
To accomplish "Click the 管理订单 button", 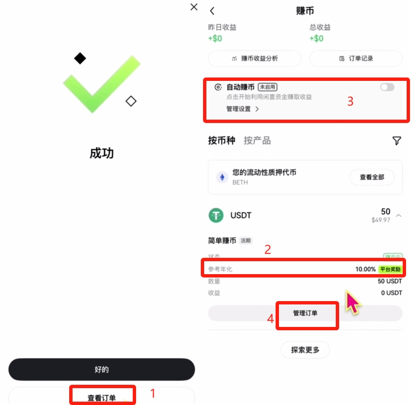I will (305, 313).
